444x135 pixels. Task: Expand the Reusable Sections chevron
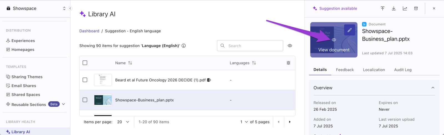64,104
